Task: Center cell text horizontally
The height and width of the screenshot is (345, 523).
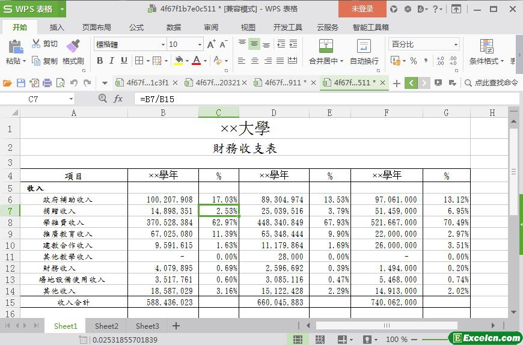Action: [x=254, y=61]
